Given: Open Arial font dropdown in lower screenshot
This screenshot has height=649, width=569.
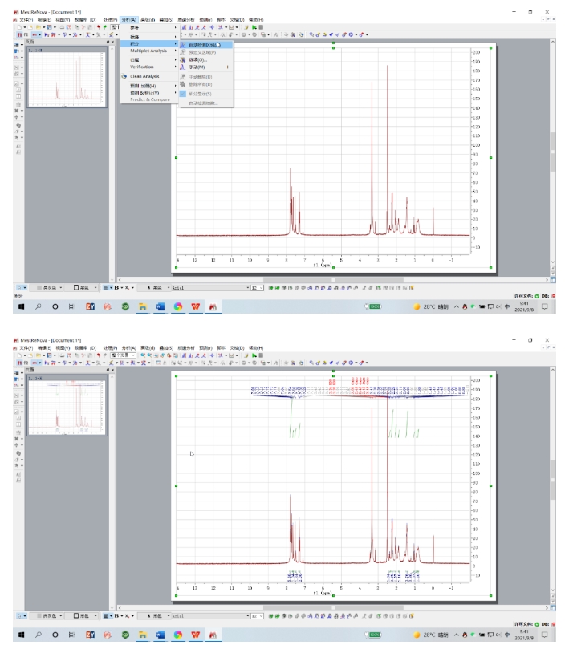Looking at the screenshot, I should [x=211, y=616].
